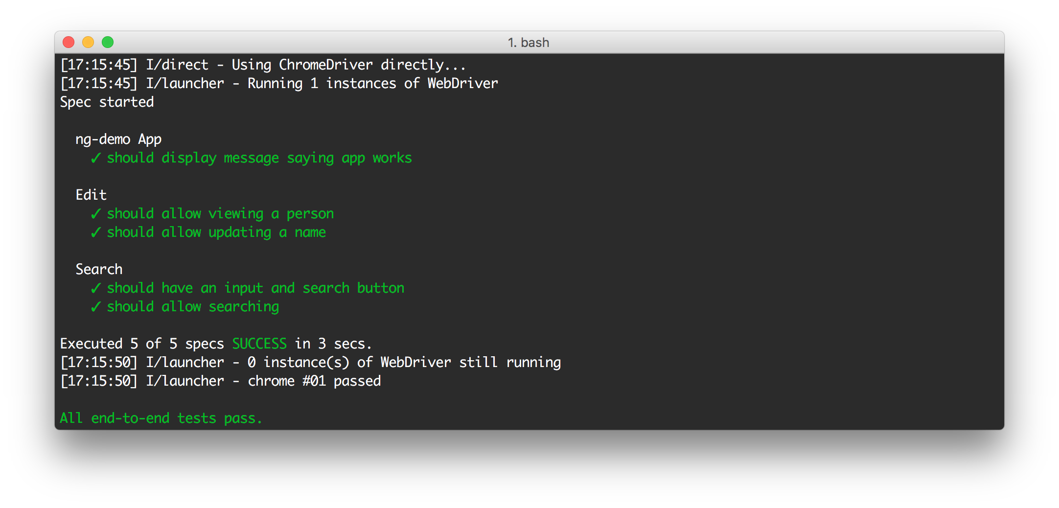Click the 'Spec started' line
1059x508 pixels.
tap(107, 102)
